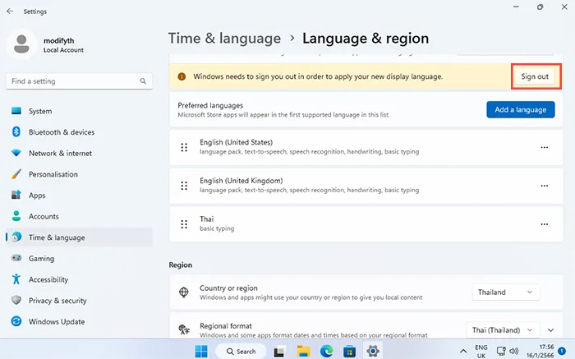The image size is (575, 359).
Task: Click the drag handle for Thai
Action: pyautogui.click(x=184, y=224)
